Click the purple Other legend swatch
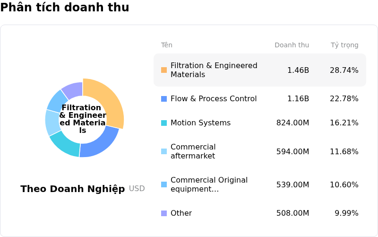This screenshot has height=237, width=378. pyautogui.click(x=164, y=213)
